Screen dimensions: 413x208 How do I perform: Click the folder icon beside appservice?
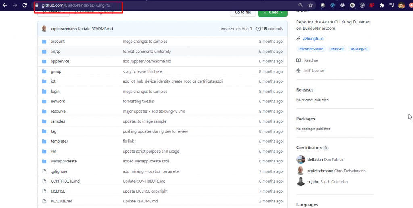click(x=44, y=61)
